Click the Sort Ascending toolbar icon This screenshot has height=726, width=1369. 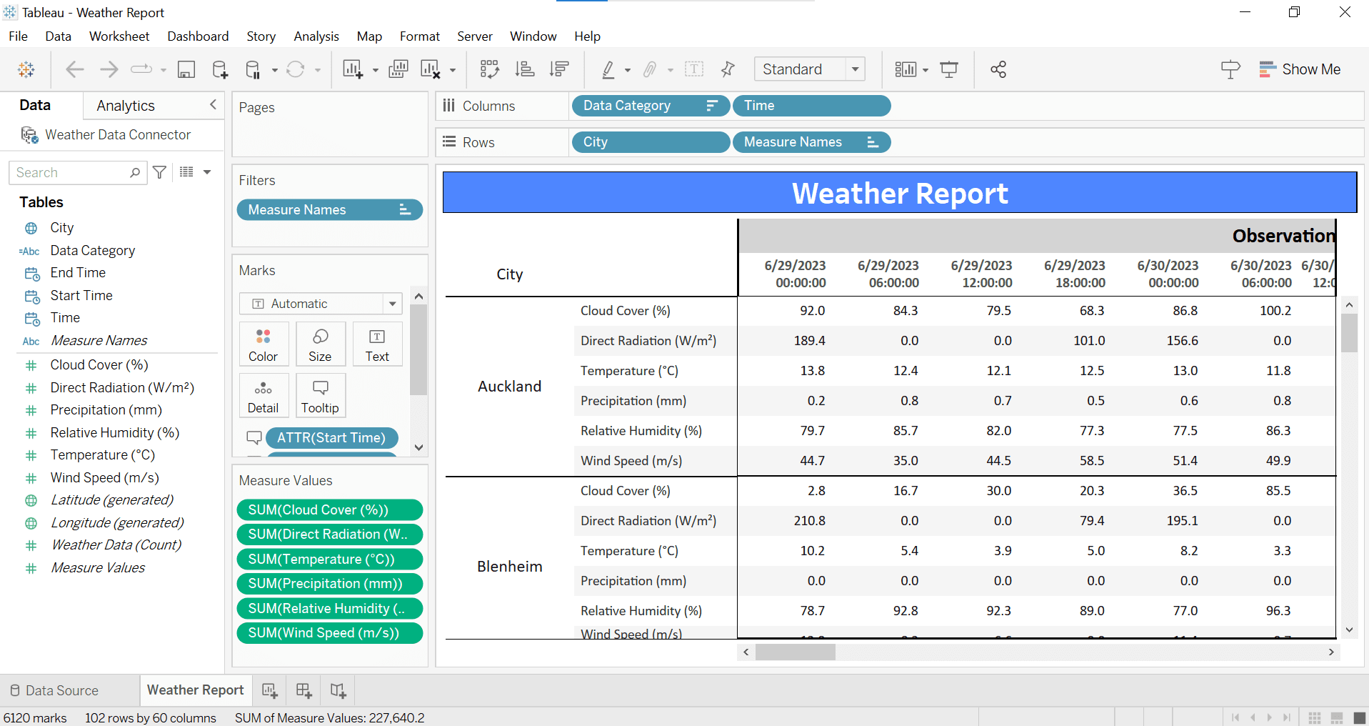coord(525,69)
